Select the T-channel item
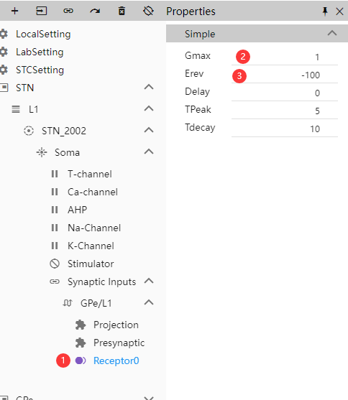 tap(90, 174)
